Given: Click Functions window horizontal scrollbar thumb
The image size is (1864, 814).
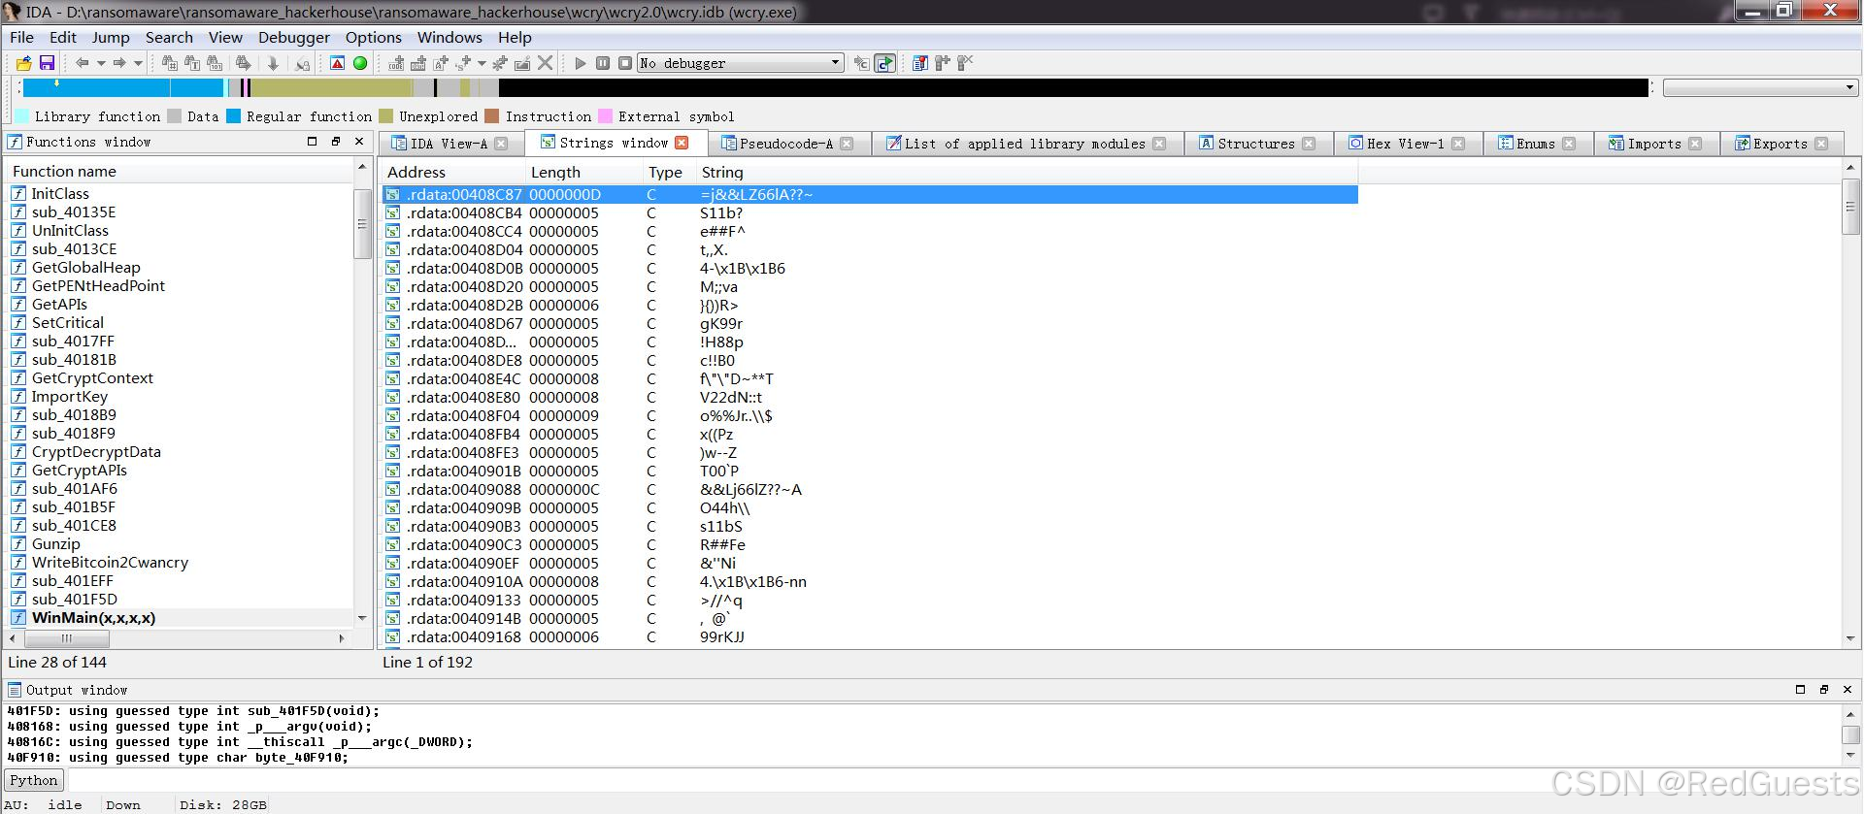Looking at the screenshot, I should tap(66, 638).
